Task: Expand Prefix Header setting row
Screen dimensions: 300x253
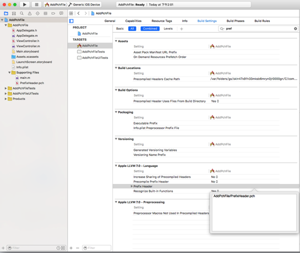Action: point(131,186)
